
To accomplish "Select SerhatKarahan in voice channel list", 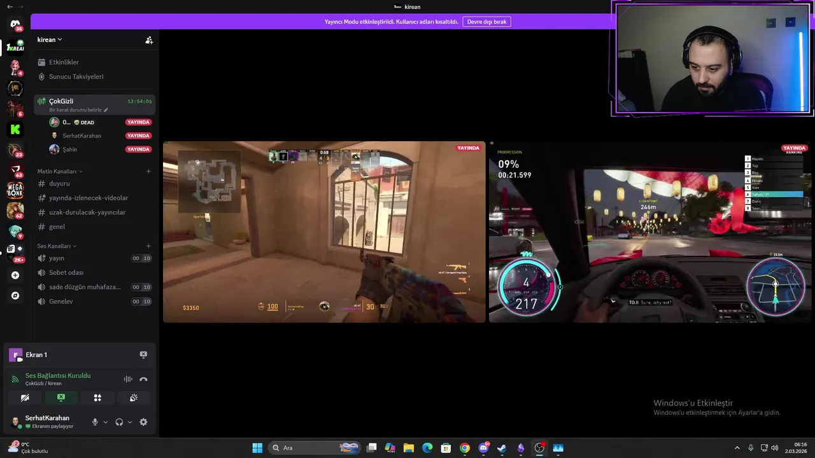I will [100, 135].
